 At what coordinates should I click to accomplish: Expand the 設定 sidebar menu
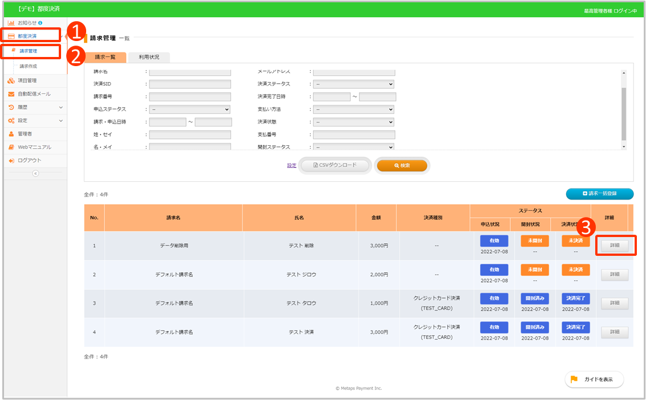(60, 121)
